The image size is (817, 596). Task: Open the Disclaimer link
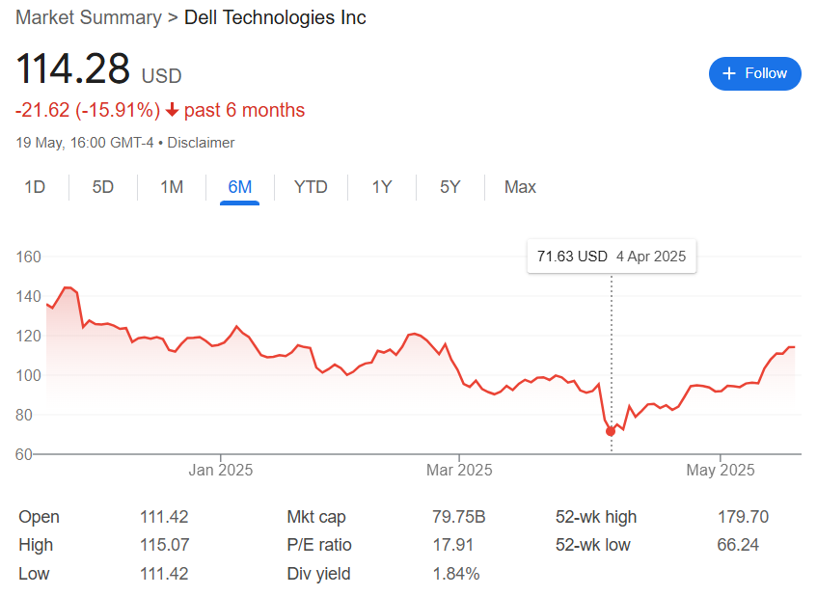[201, 143]
